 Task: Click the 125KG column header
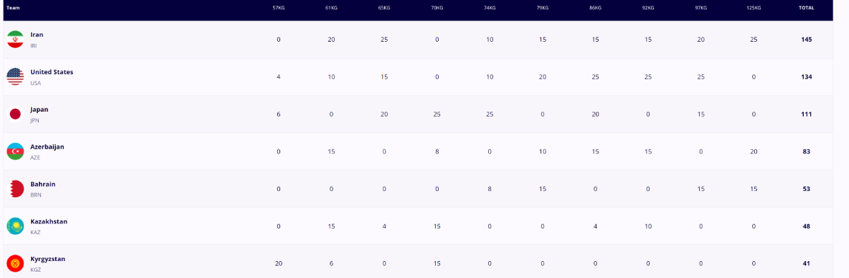click(753, 8)
